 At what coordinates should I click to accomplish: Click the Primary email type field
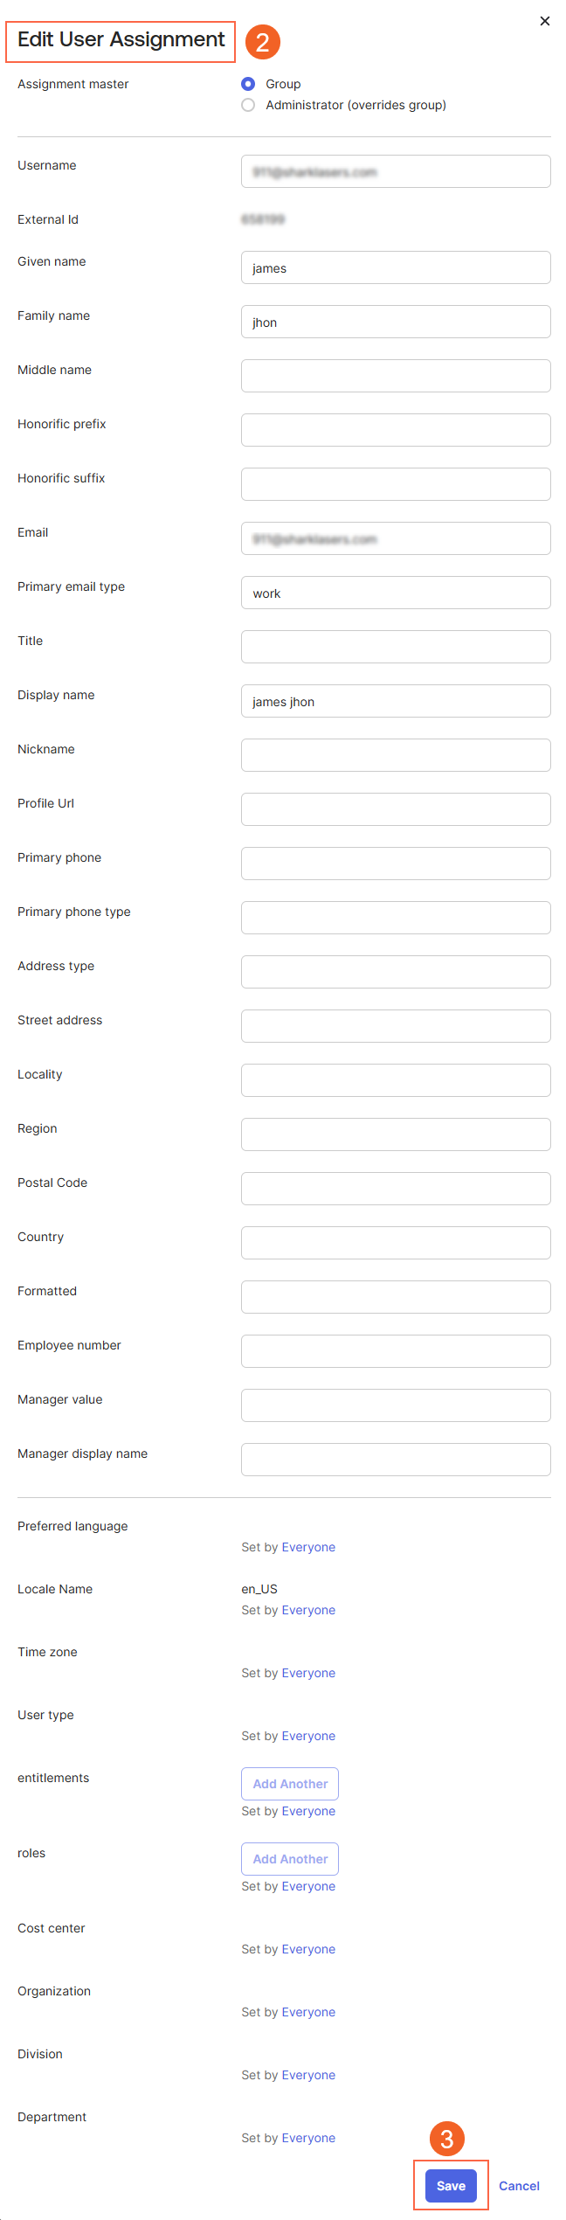point(396,593)
